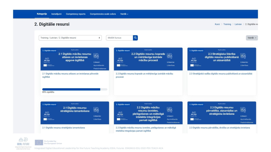The height and width of the screenshot is (152, 271).
Task: Open course link 2.2 Digitālo resursu koprade
Action: (x=144, y=75)
